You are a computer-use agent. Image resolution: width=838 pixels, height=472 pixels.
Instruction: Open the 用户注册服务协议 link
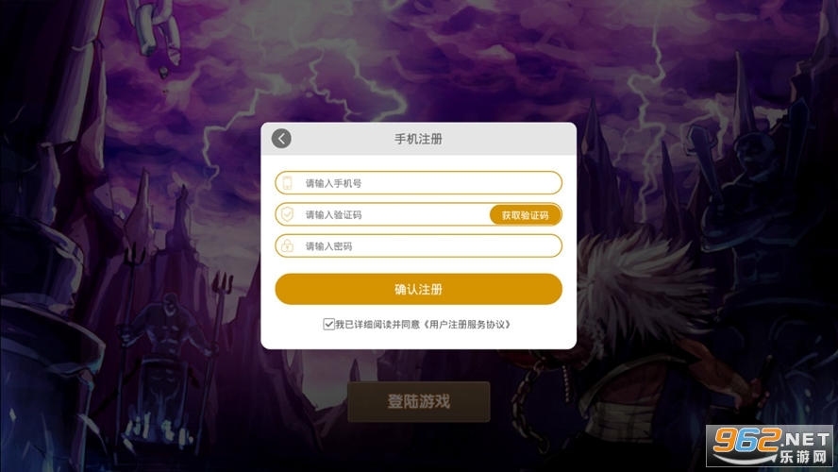tap(466, 325)
